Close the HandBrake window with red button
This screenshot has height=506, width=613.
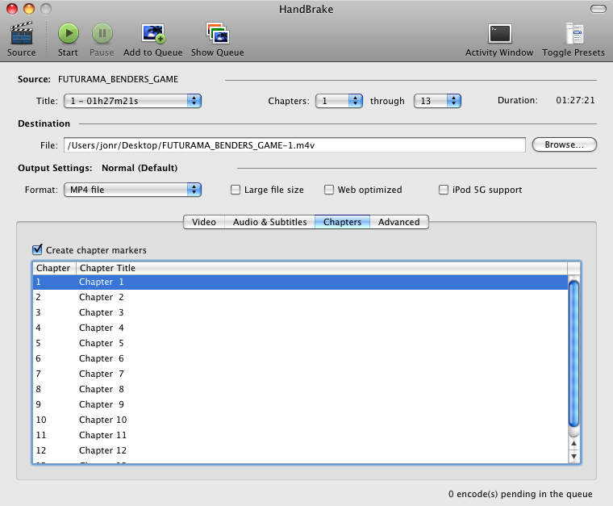12,9
